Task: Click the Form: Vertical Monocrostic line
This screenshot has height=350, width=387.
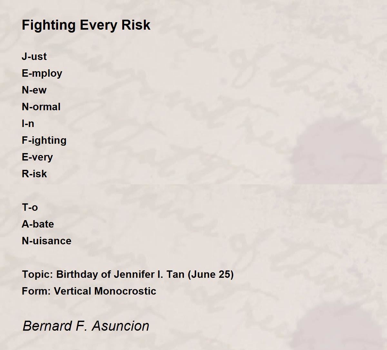Action: coord(89,291)
